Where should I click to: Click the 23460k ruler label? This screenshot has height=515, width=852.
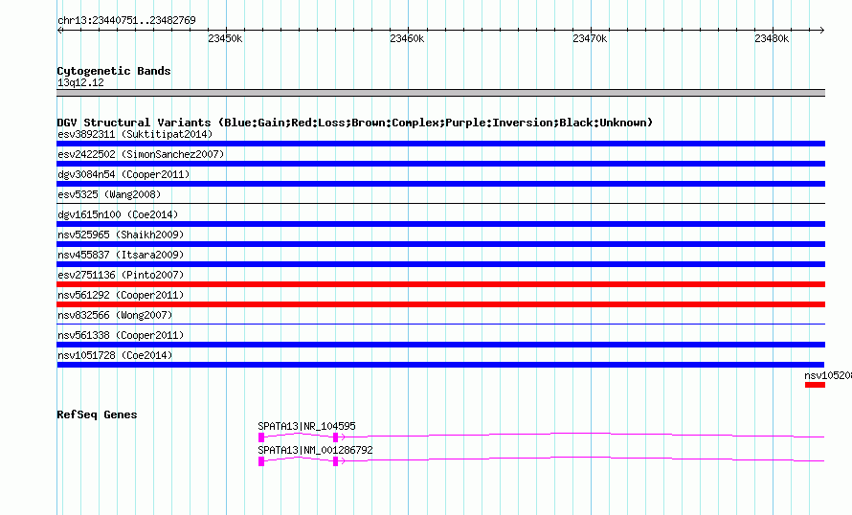pos(407,38)
